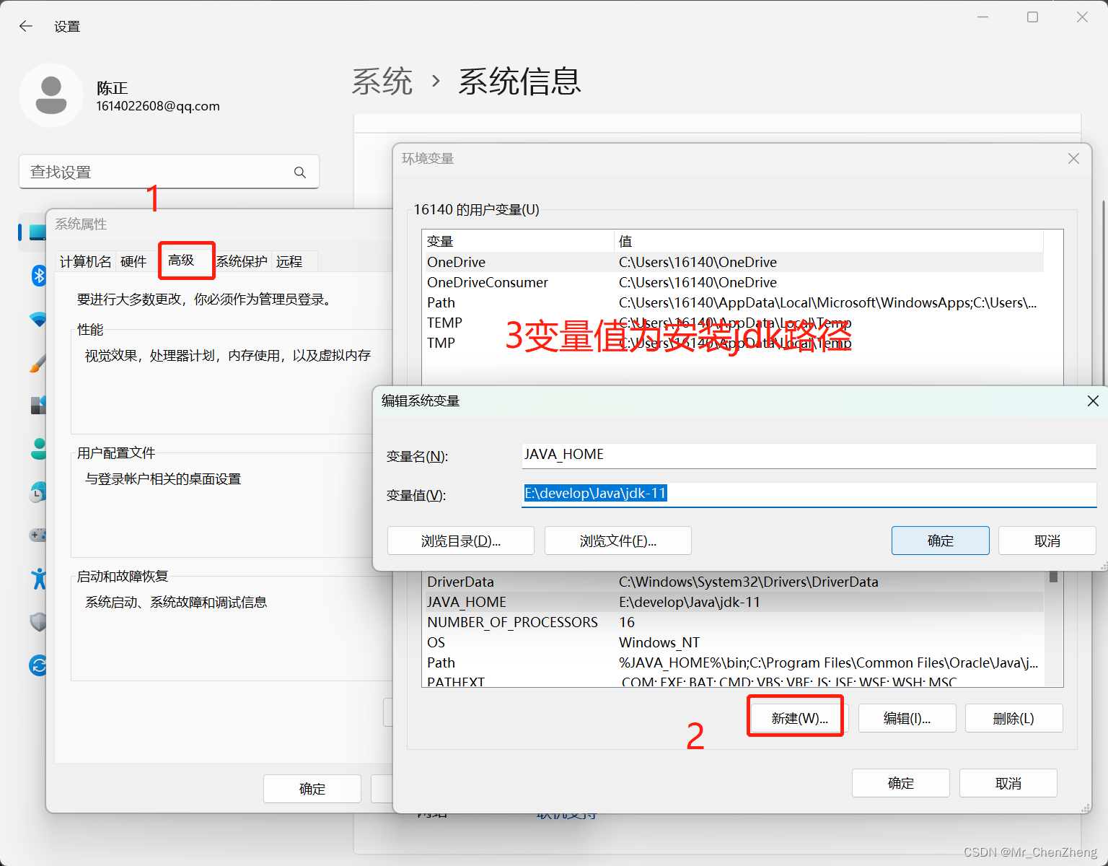
Task: Select the 远程 tab
Action: 289,261
